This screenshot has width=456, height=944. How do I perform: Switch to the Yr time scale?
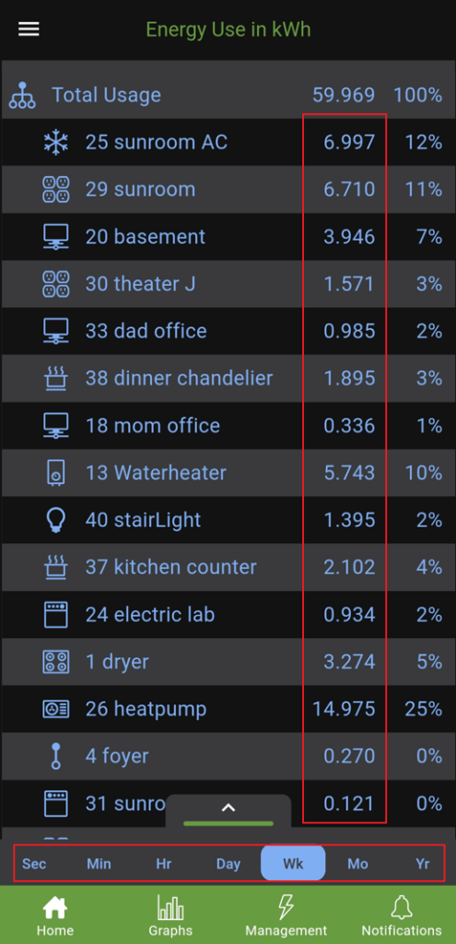[x=423, y=864]
